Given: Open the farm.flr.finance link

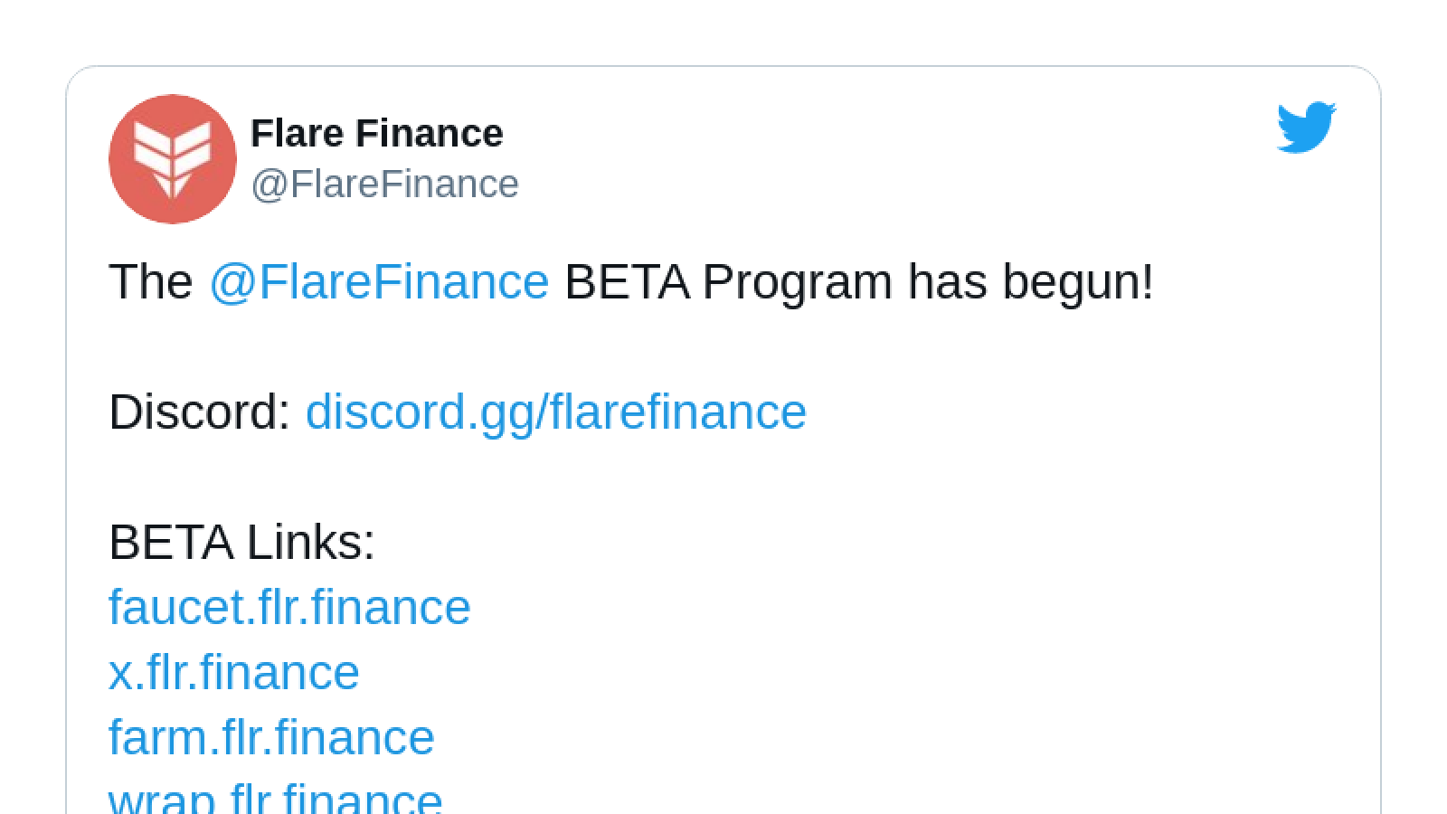Looking at the screenshot, I should (271, 737).
